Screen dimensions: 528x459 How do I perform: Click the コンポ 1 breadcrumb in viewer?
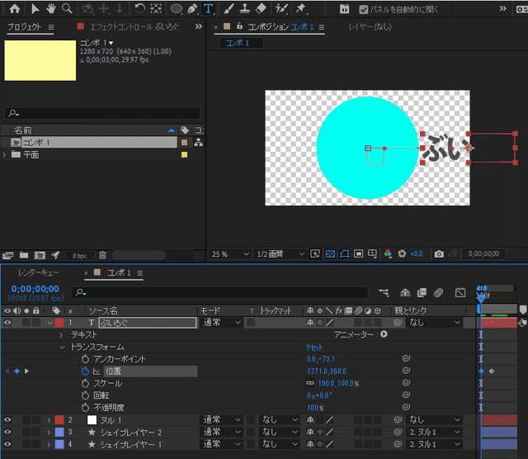[x=237, y=43]
